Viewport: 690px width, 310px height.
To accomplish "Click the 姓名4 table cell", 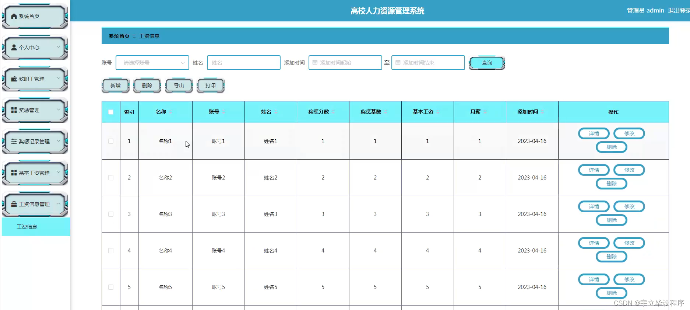I will click(271, 251).
